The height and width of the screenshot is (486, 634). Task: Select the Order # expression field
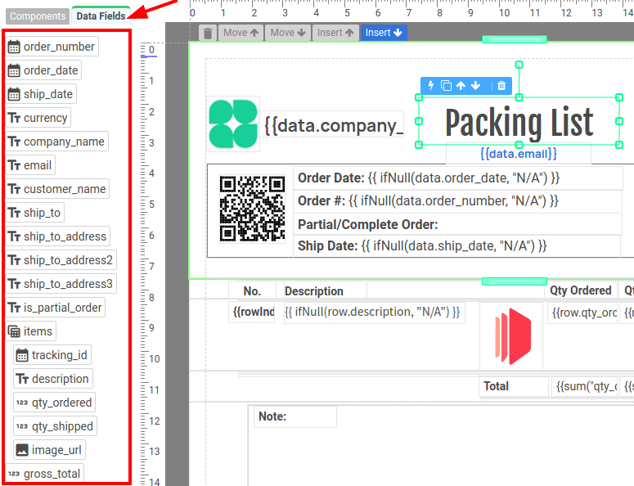pos(458,201)
